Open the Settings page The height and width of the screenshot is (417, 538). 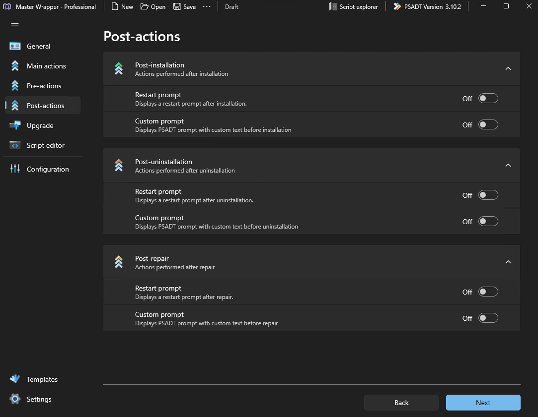pos(43,399)
